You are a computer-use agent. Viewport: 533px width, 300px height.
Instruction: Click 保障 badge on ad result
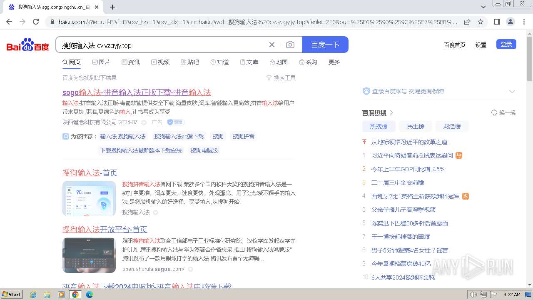[176, 122]
